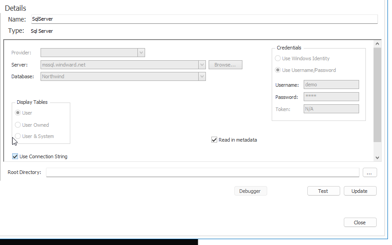The height and width of the screenshot is (245, 392).
Task: Expand the Server combo box arrow
Action: [x=202, y=65]
